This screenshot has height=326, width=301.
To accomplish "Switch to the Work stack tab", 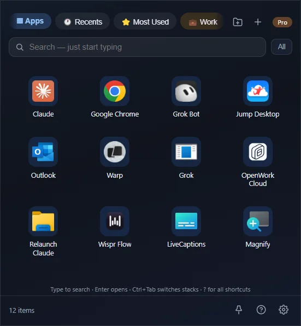I will pyautogui.click(x=202, y=22).
